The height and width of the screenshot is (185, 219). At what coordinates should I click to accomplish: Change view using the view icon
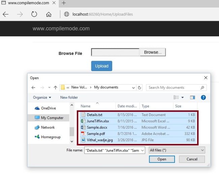point(176,97)
